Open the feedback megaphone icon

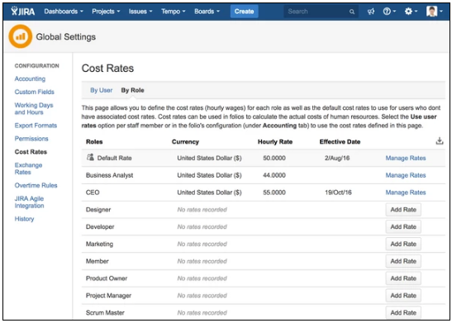tap(371, 12)
